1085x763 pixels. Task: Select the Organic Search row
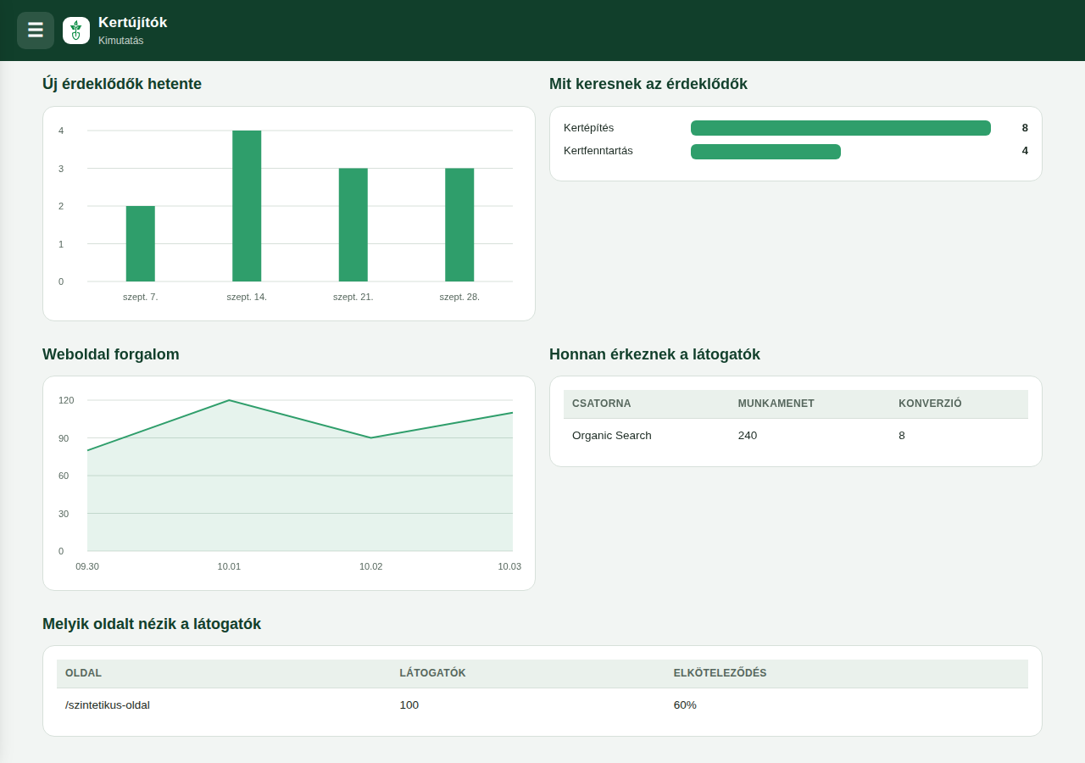click(x=796, y=436)
